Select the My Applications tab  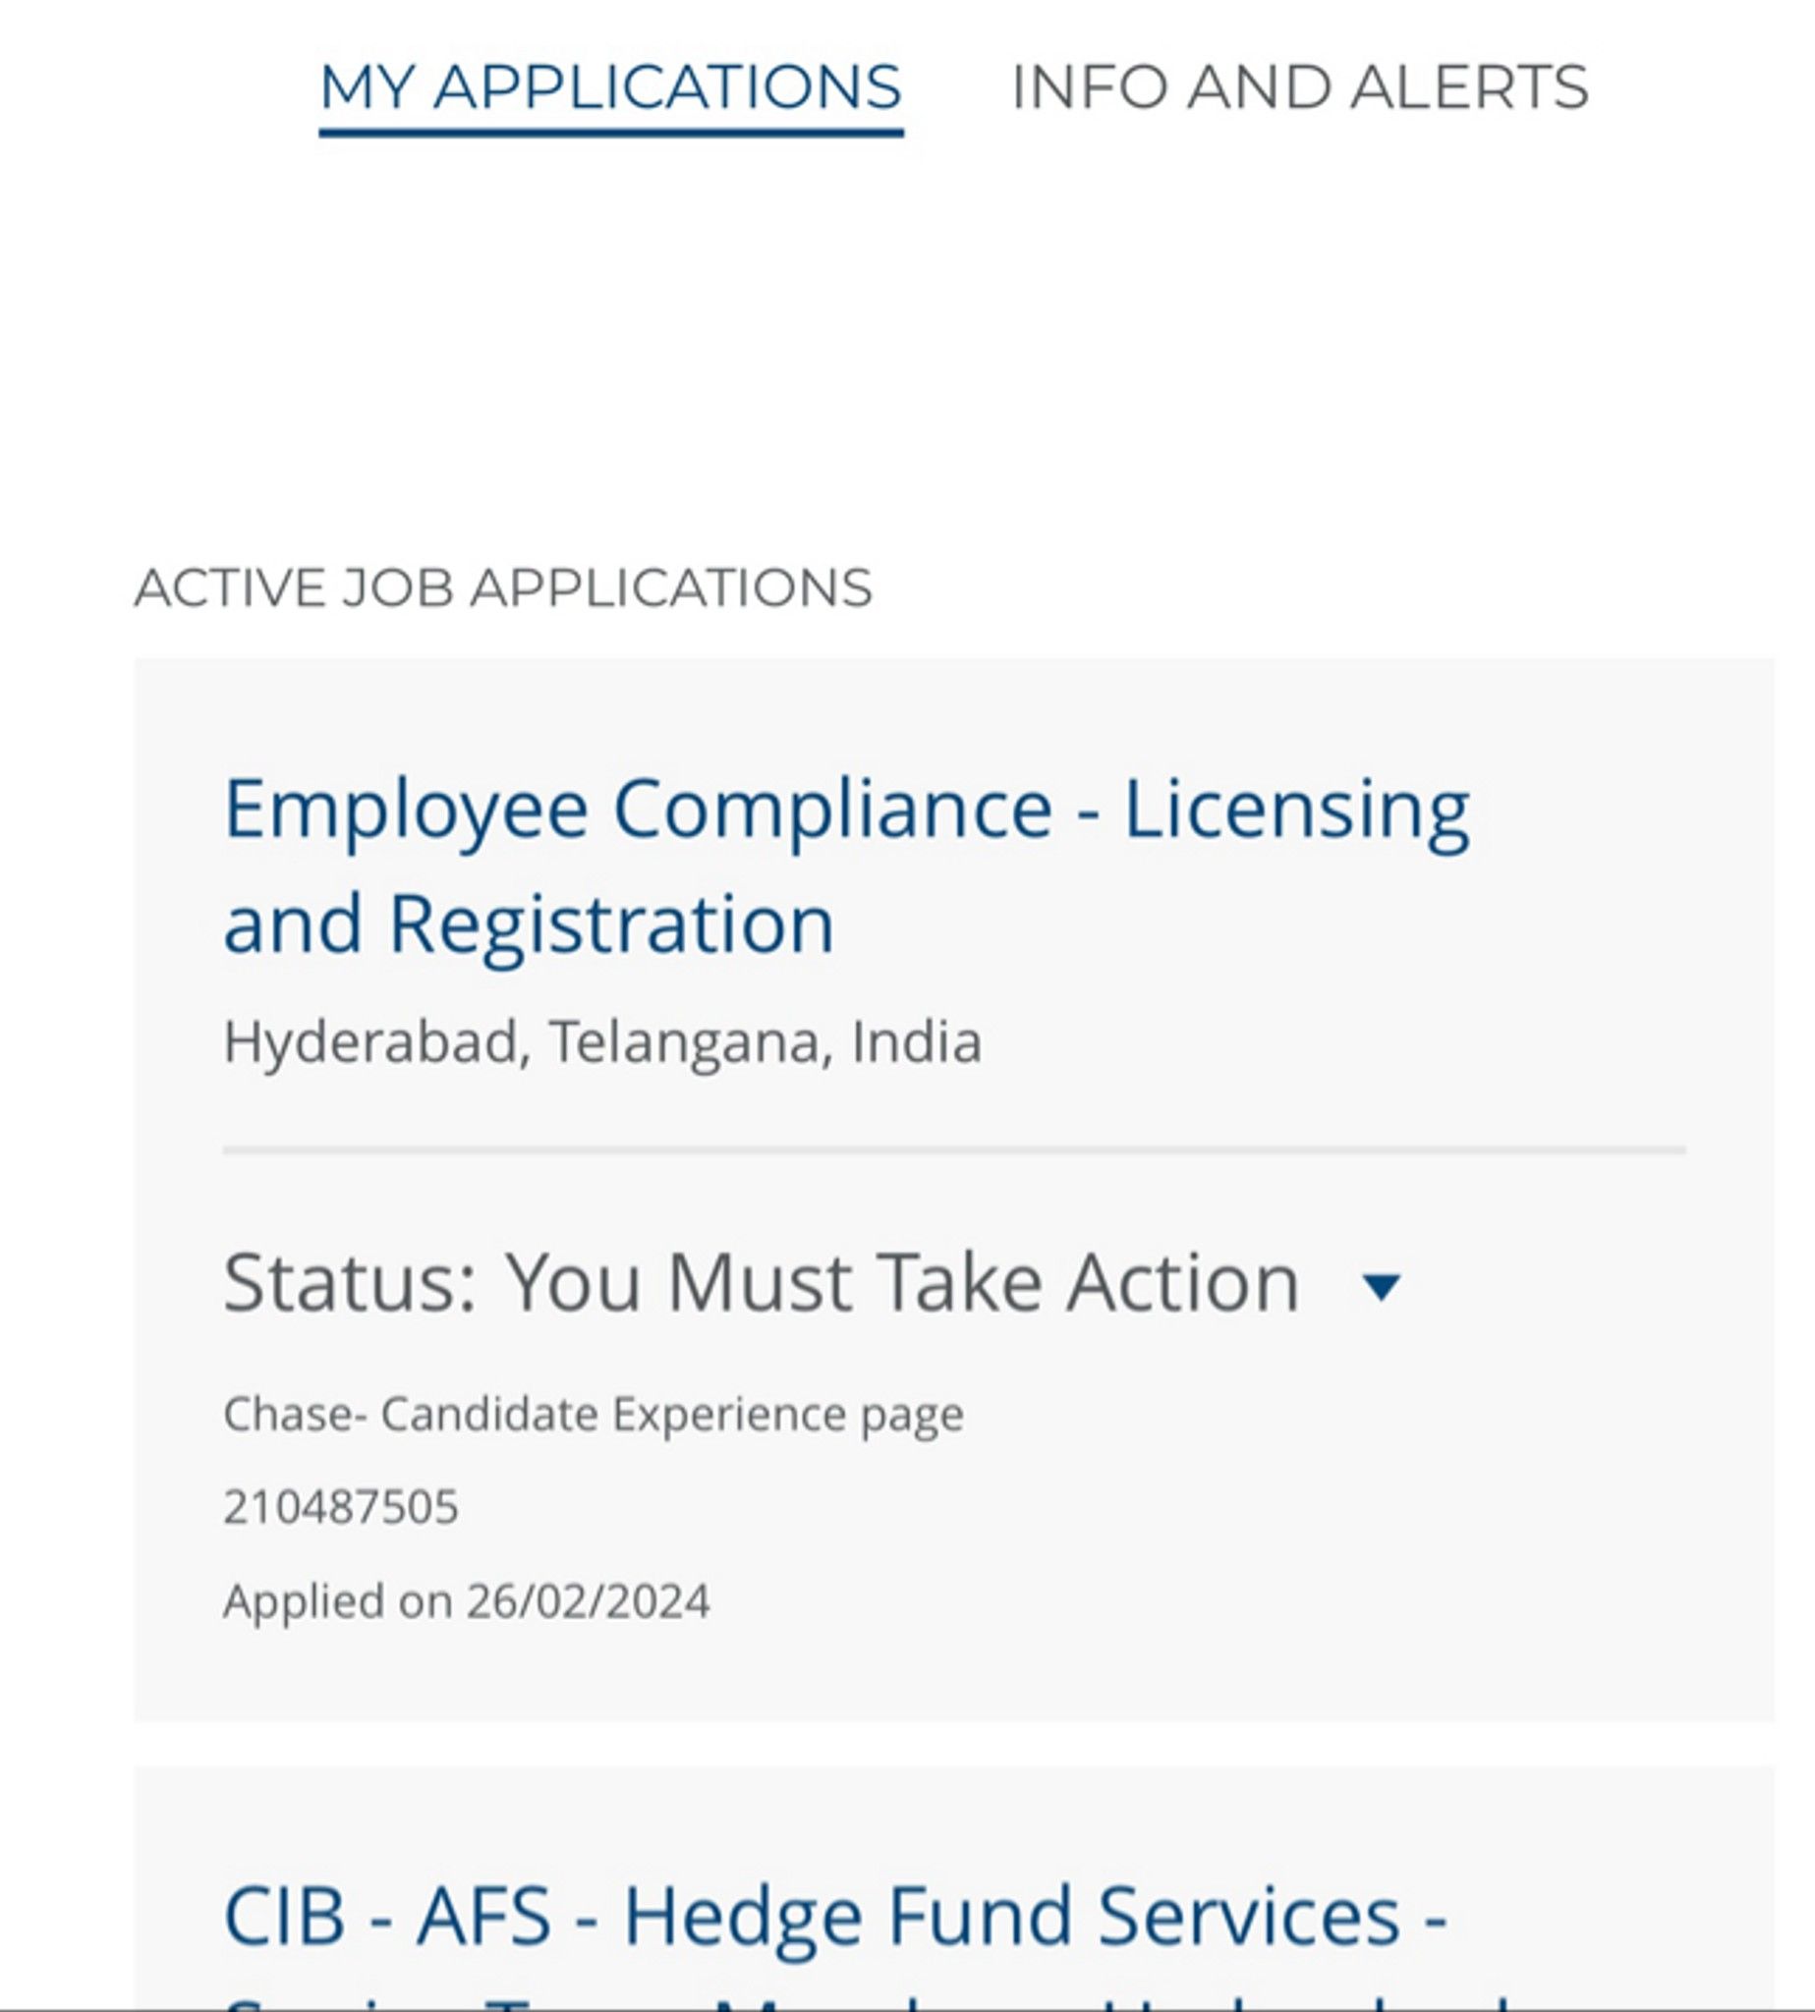click(610, 87)
